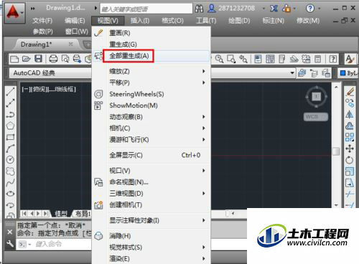Open the 格式(O) menu
359x264 pixels.
point(172,21)
